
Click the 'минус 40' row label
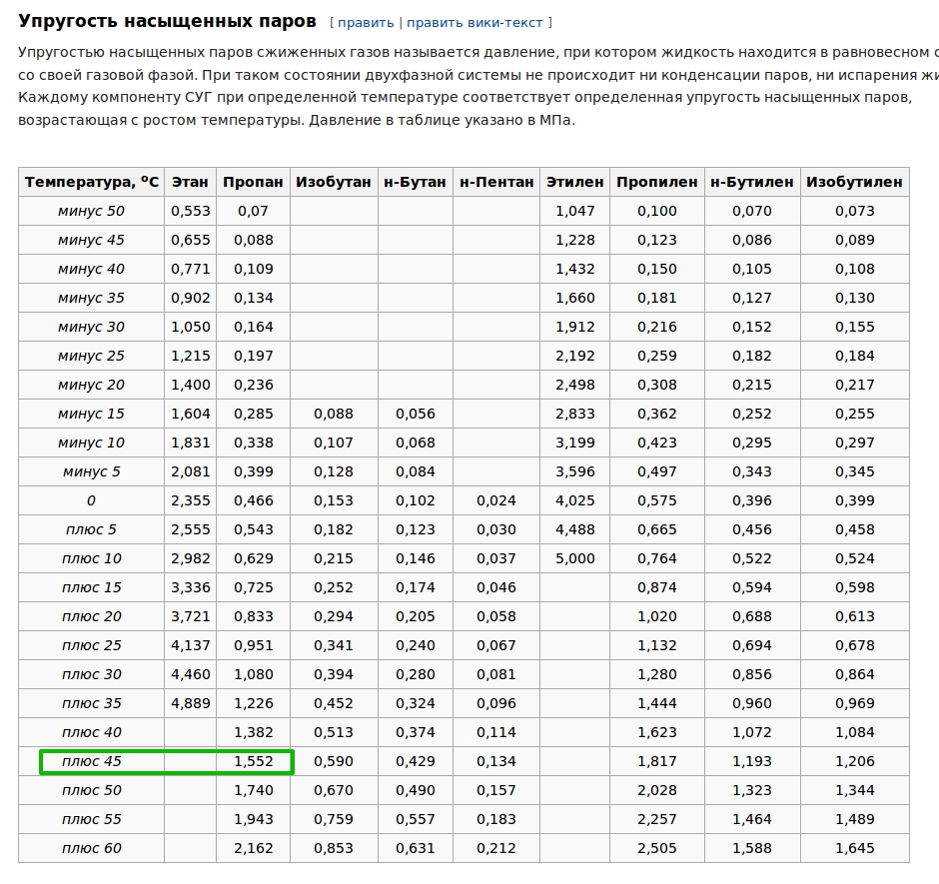(x=91, y=269)
